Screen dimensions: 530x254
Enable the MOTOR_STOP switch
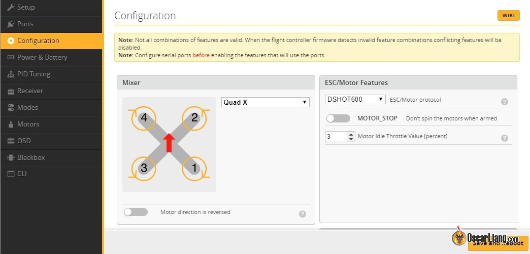pyautogui.click(x=338, y=118)
